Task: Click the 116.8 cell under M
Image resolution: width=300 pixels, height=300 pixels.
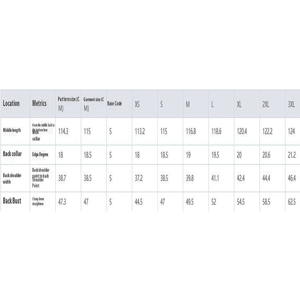Action: (x=191, y=131)
